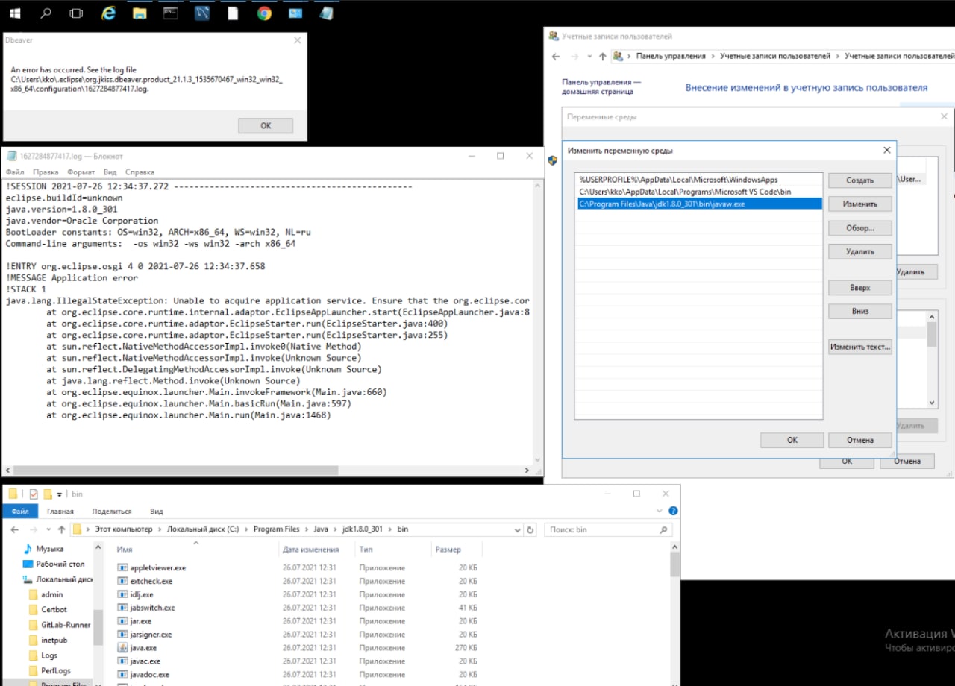955x686 pixels.
Task: Open the quick access toolbar customize dropdown
Action: (x=60, y=494)
